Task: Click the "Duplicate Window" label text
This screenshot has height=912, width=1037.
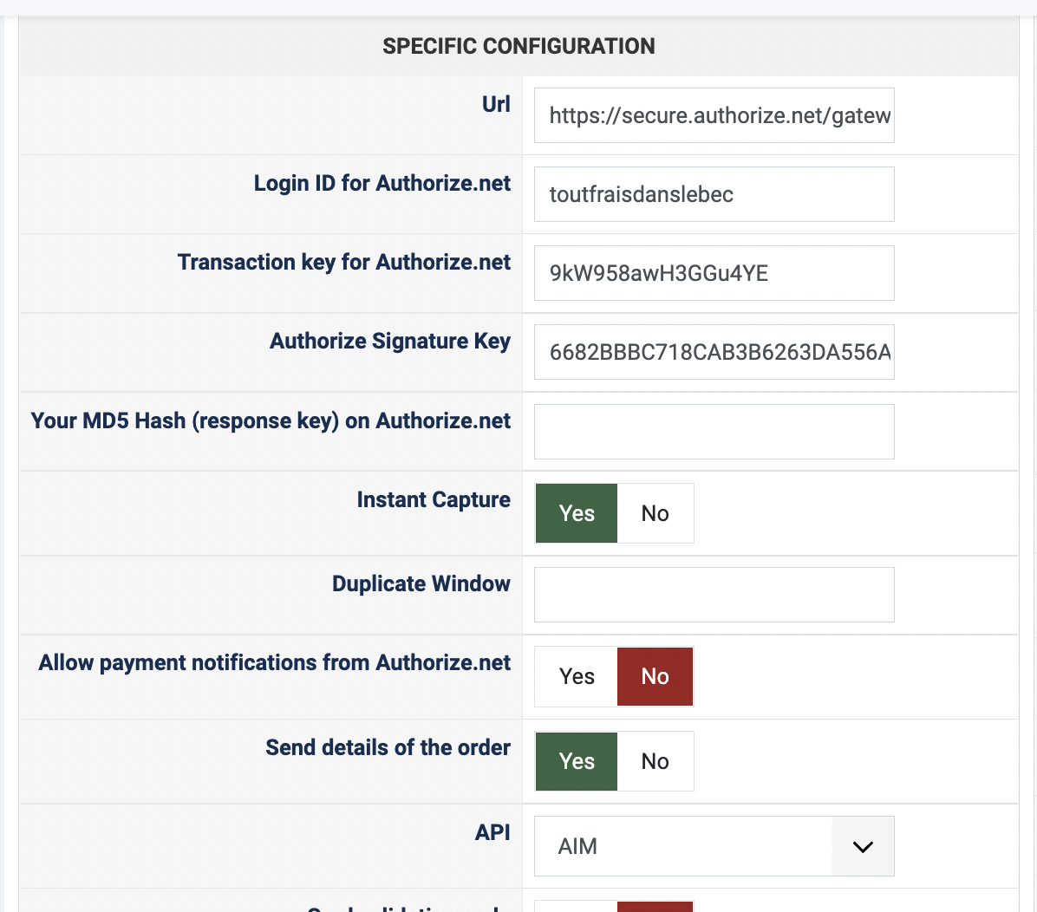Action: [x=421, y=583]
